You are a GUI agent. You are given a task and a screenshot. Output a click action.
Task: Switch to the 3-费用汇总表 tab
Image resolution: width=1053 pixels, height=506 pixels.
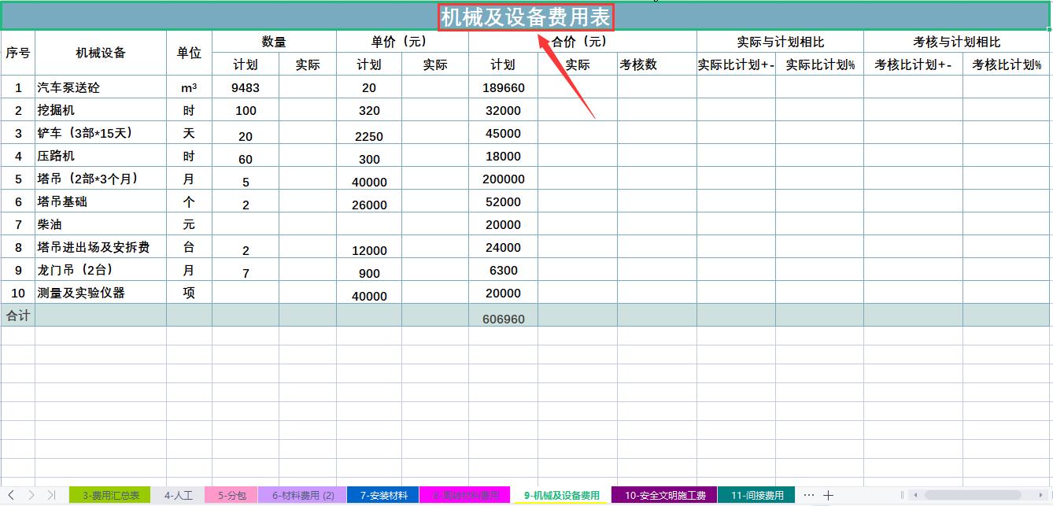coord(109,495)
